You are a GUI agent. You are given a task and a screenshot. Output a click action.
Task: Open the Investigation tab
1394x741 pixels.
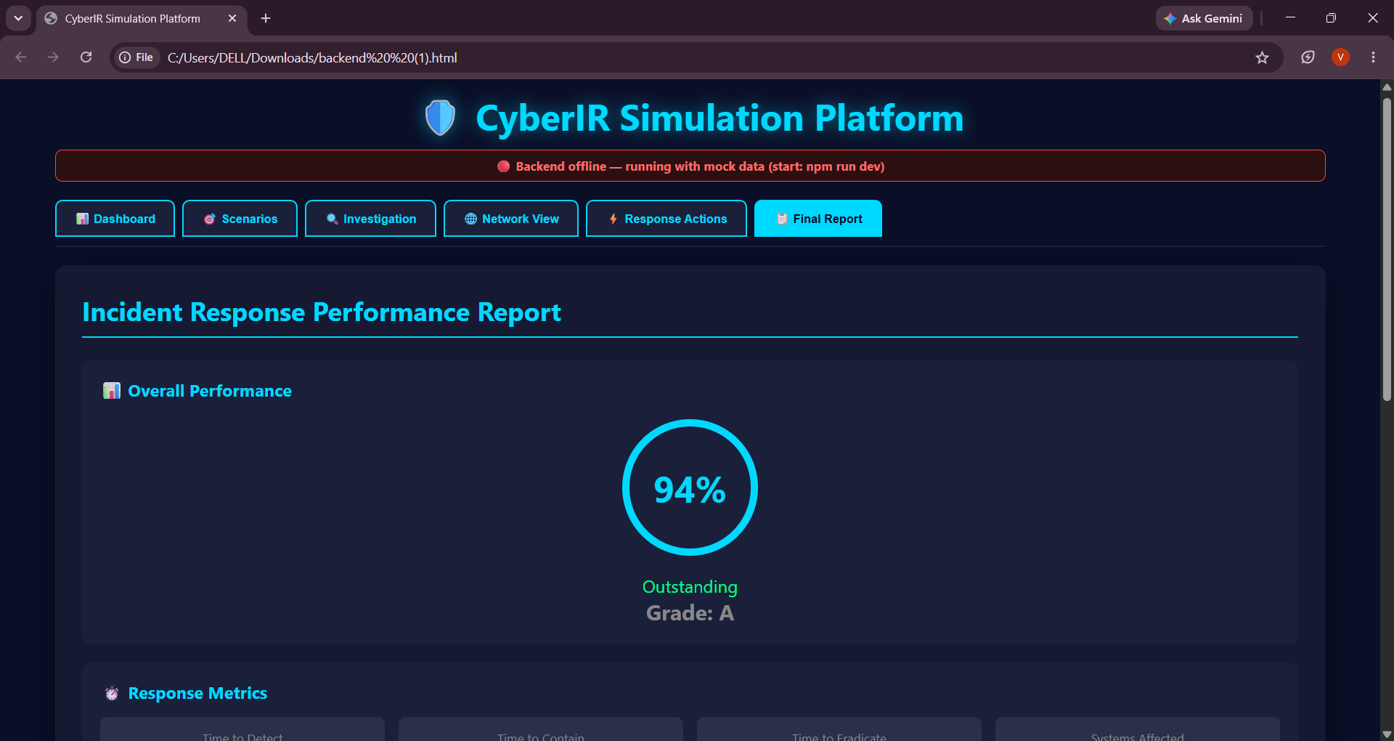(370, 219)
